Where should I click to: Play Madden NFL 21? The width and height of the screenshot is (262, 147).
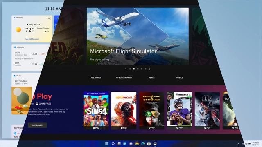pyautogui.click(x=179, y=128)
